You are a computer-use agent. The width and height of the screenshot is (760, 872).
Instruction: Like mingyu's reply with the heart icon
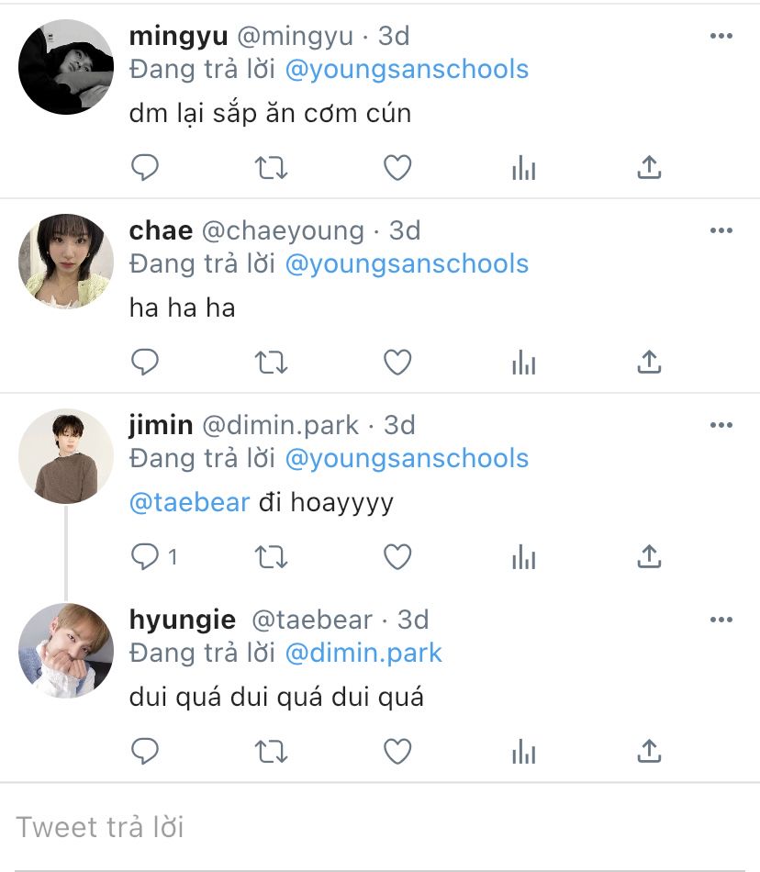397,167
